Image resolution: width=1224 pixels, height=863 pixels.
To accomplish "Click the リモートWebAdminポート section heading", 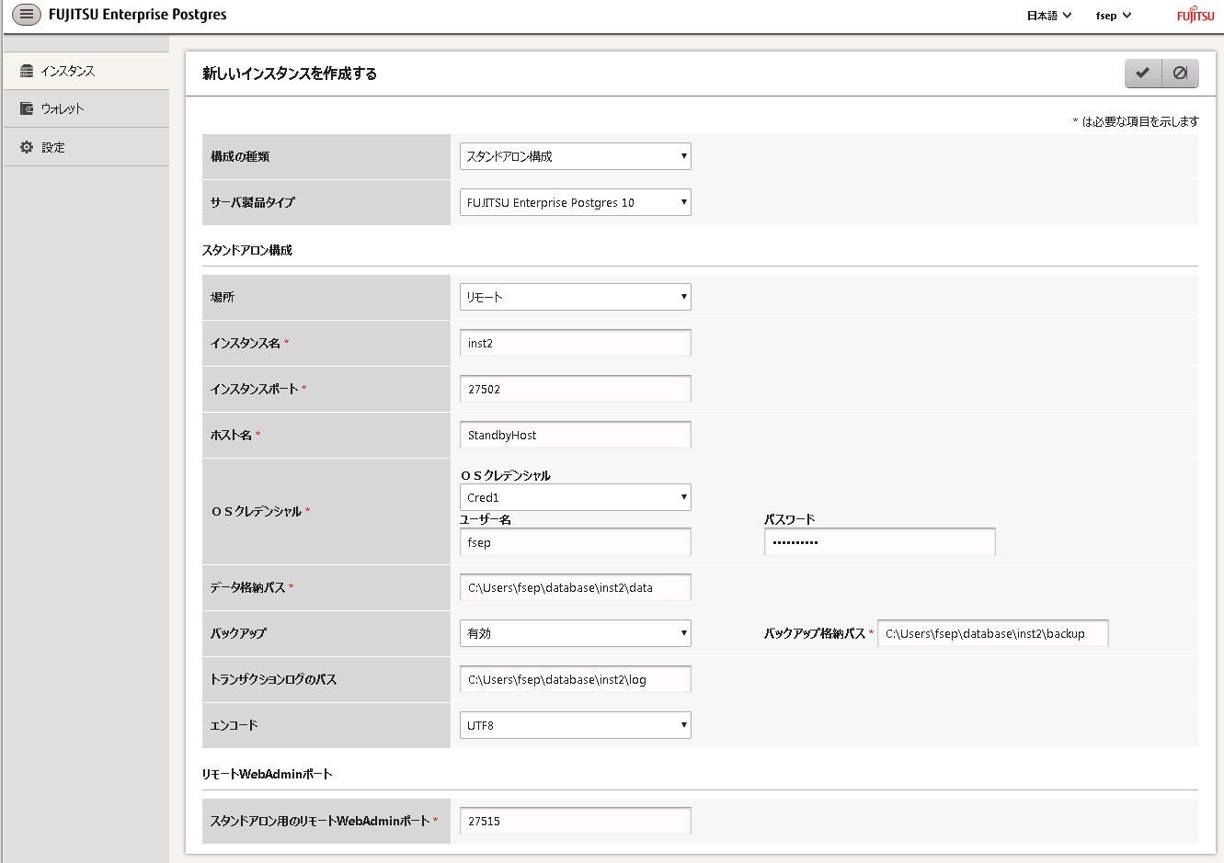I will click(267, 774).
